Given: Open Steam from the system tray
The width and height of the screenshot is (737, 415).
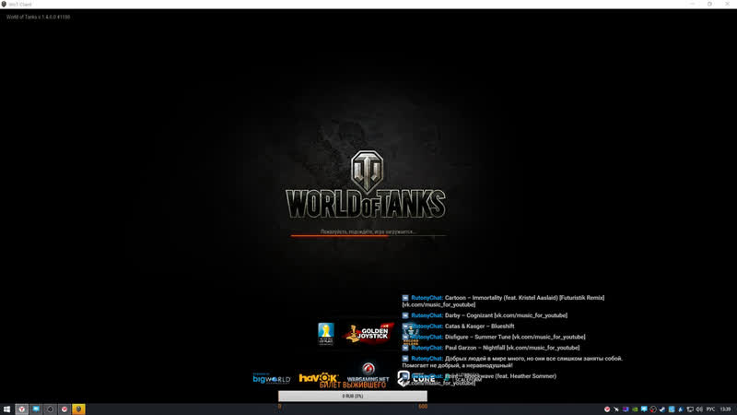Looking at the screenshot, I should (x=662, y=409).
